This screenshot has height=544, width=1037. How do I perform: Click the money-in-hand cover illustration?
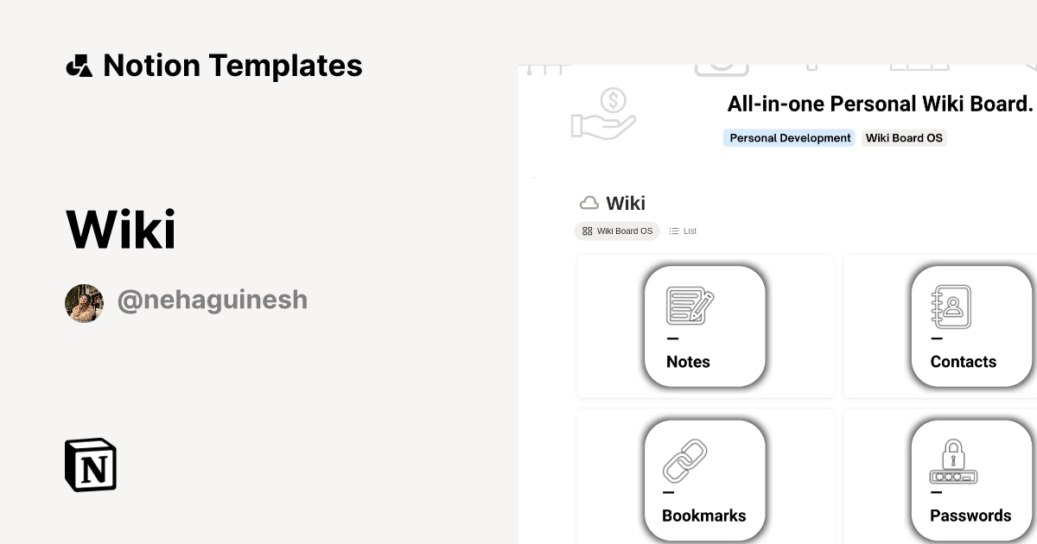pos(603,113)
